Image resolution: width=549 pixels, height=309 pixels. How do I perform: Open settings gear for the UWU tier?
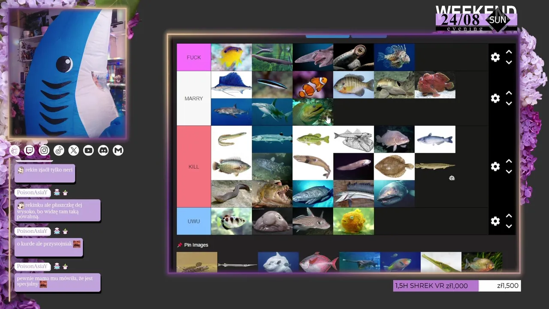point(495,221)
